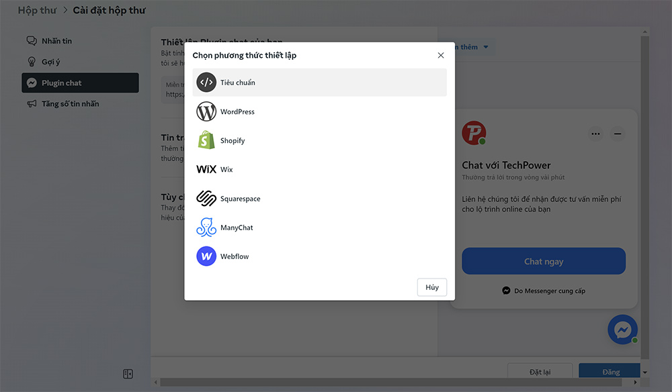This screenshot has width=672, height=392.
Task: Open Nhắn tin in the sidebar
Action: click(56, 41)
